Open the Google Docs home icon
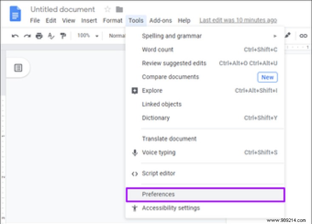312x224 pixels. point(15,14)
